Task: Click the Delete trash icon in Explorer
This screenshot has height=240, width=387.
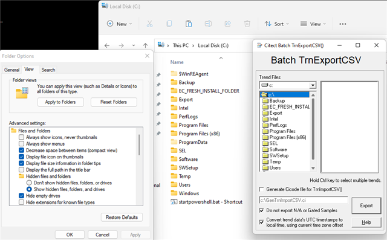Action: coord(247,24)
